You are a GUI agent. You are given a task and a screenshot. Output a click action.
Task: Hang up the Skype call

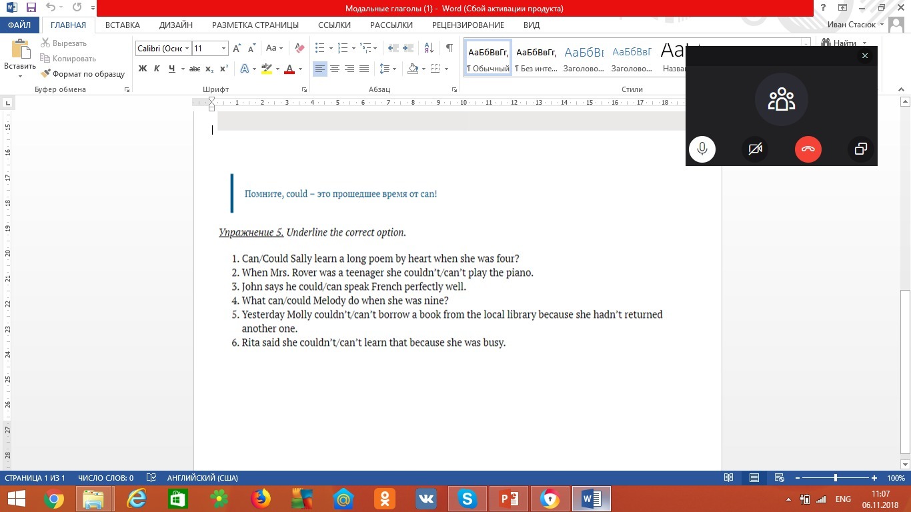(x=808, y=149)
